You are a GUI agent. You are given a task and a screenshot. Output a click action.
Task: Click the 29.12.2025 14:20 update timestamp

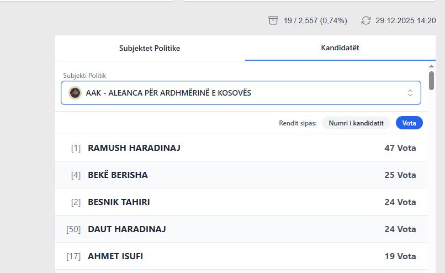405,20
